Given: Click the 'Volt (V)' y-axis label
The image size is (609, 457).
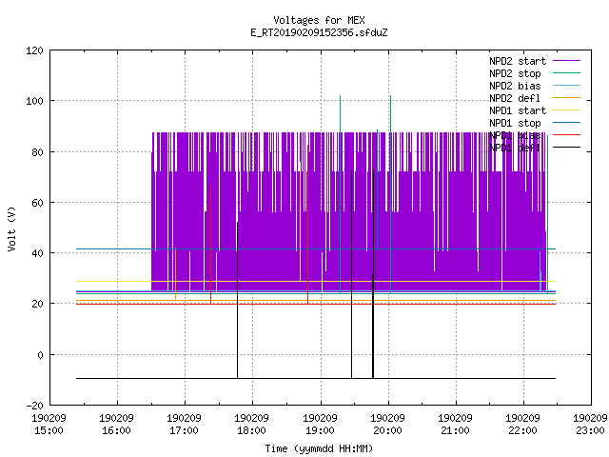Looking at the screenshot, I should 11,228.
